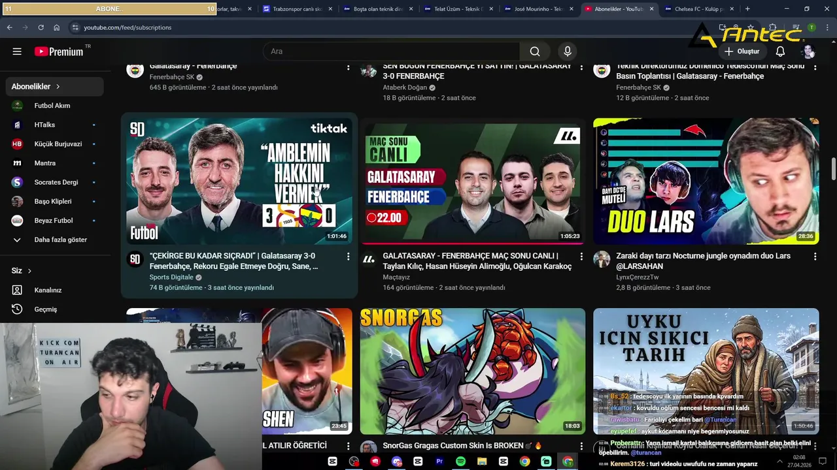Screen dimensions: 837x470
Task: Click the page vertical scrollbar thumb
Action: (833, 168)
